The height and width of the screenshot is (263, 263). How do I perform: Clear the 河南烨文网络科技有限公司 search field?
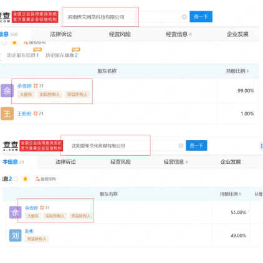click(184, 17)
